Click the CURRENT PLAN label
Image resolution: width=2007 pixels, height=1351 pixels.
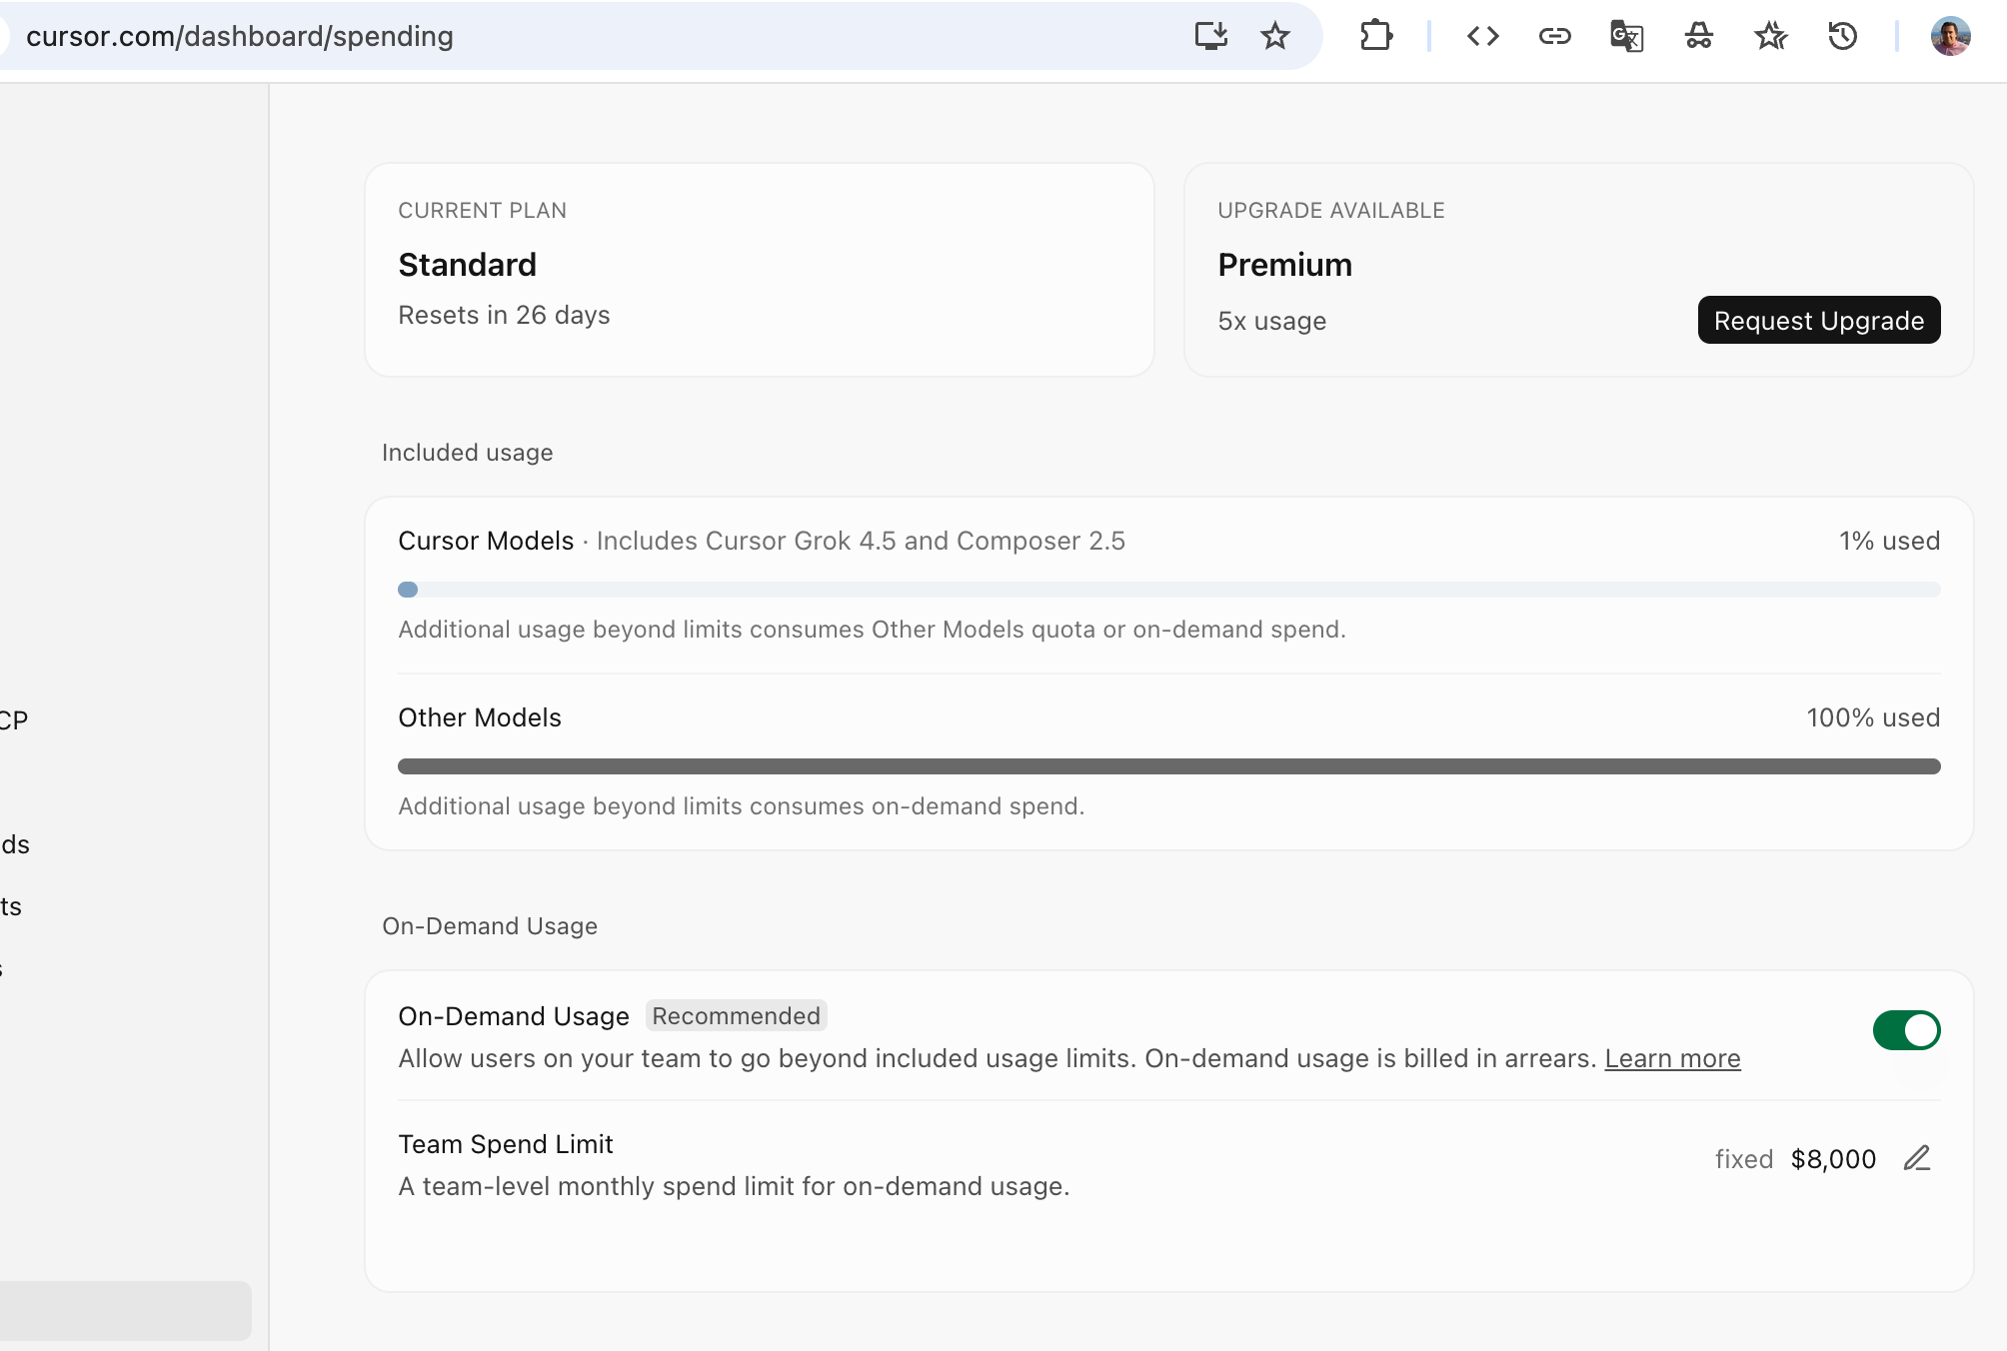pyautogui.click(x=482, y=211)
